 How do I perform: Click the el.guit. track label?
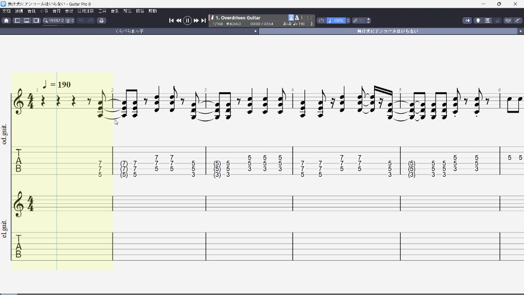coord(4,229)
